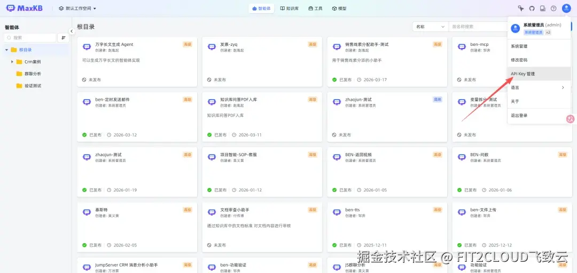Click 退出登录 to log out
This screenshot has height=273, width=577.
[x=539, y=115]
